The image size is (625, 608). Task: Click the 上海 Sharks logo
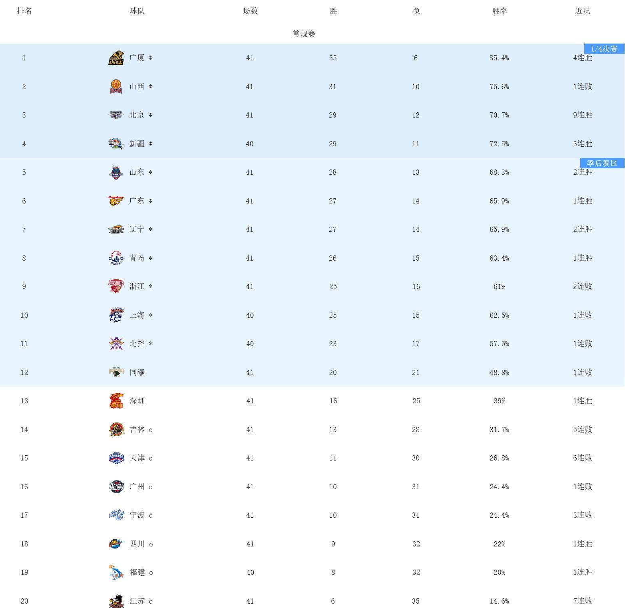pyautogui.click(x=116, y=315)
